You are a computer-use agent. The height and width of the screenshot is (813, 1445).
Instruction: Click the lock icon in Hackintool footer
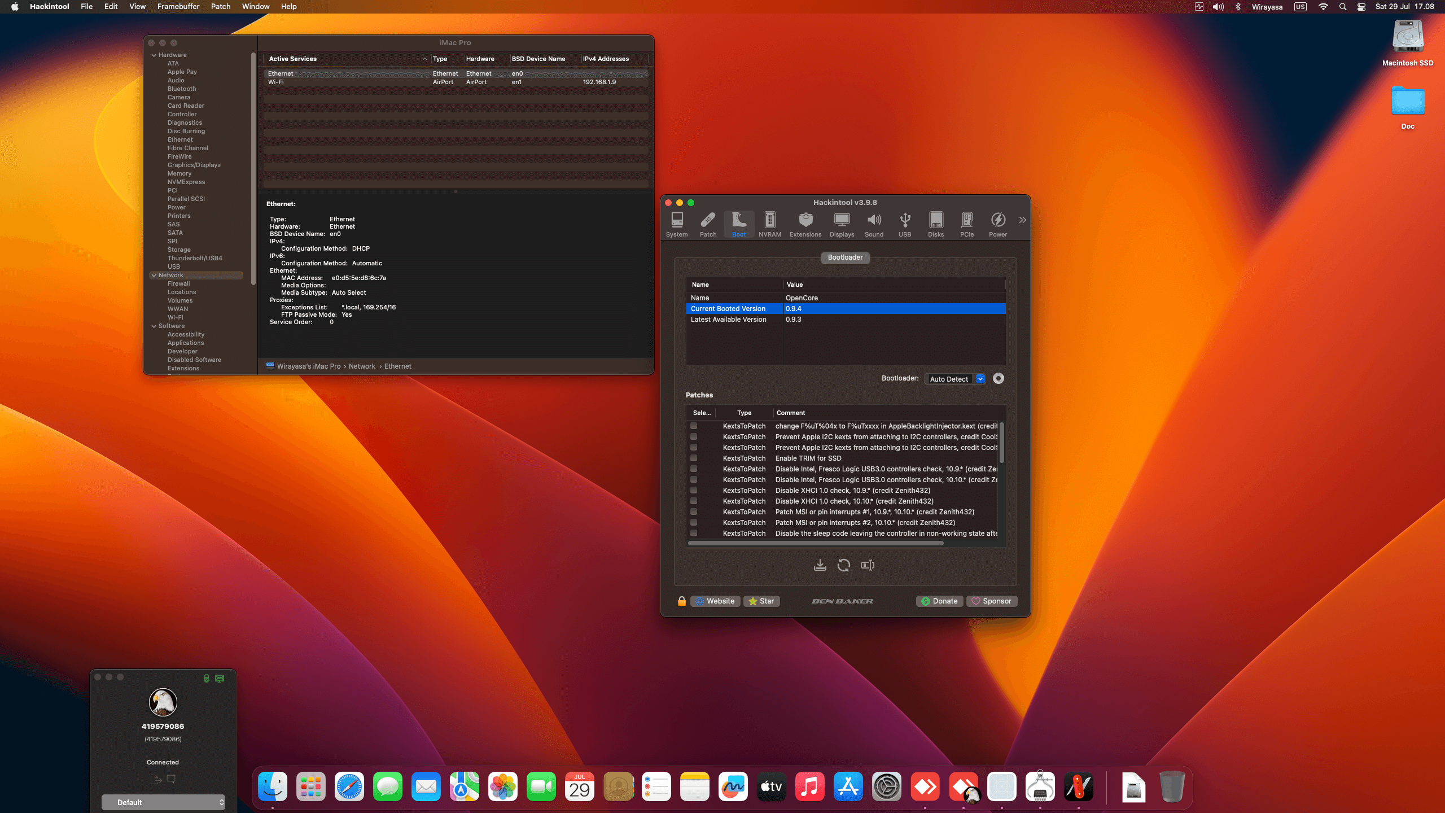(682, 601)
